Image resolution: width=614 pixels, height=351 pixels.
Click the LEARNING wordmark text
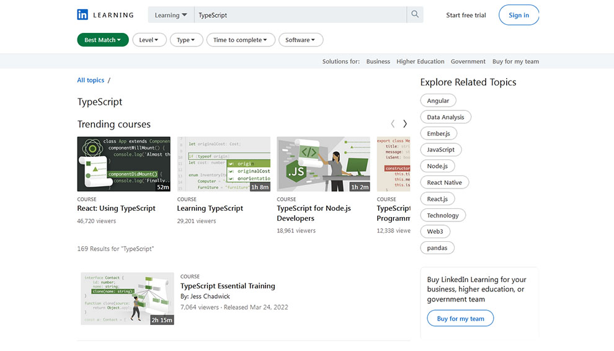click(x=113, y=16)
